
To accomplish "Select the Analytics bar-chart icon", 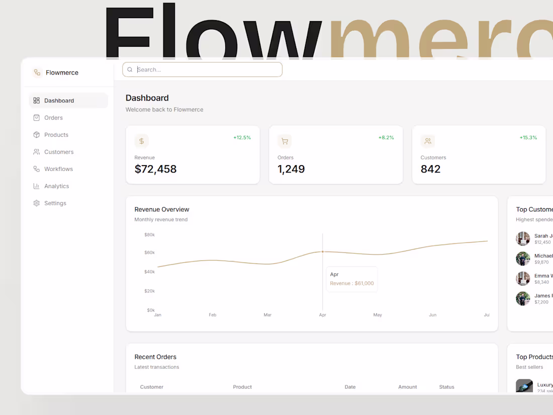I will [x=36, y=186].
